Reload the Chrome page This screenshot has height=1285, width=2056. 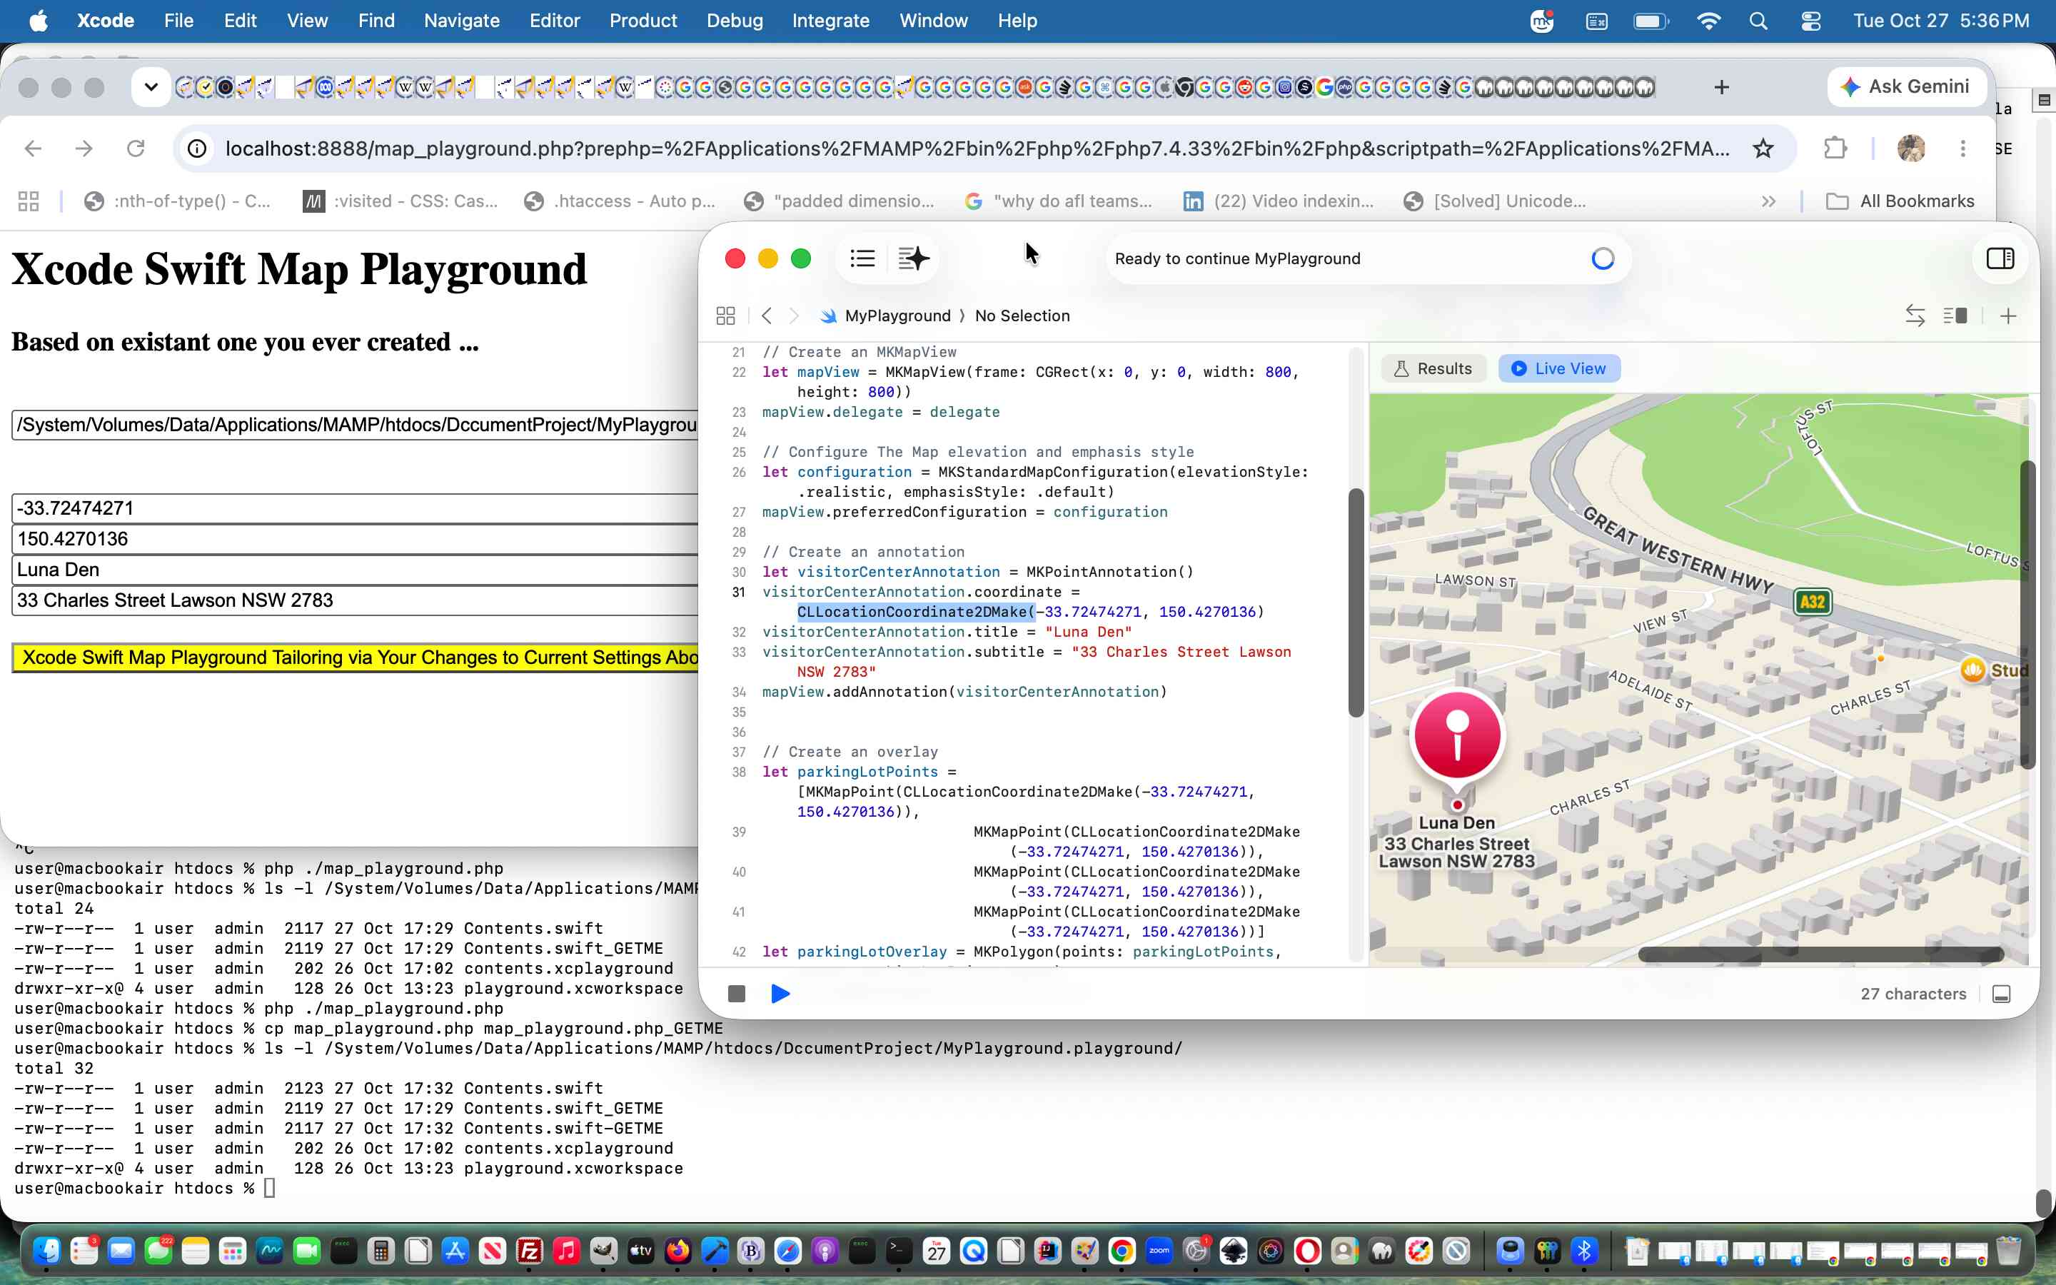tap(136, 148)
